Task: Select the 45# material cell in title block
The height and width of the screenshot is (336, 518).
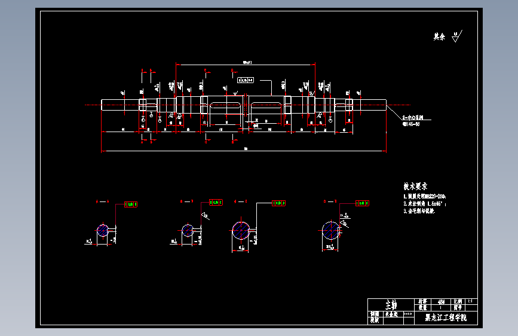Action: tap(441, 301)
